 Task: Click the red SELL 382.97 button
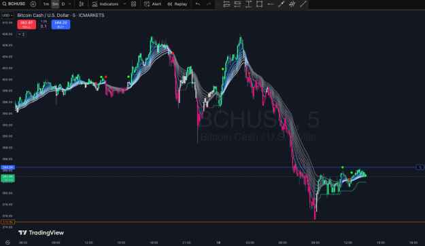27,24
